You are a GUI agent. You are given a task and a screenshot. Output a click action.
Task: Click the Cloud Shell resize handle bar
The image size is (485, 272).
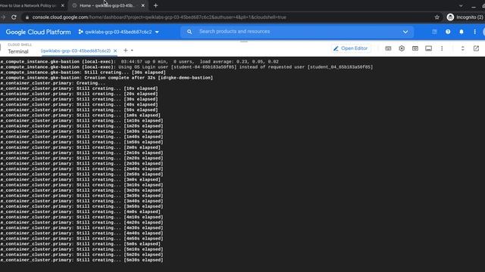244,42
